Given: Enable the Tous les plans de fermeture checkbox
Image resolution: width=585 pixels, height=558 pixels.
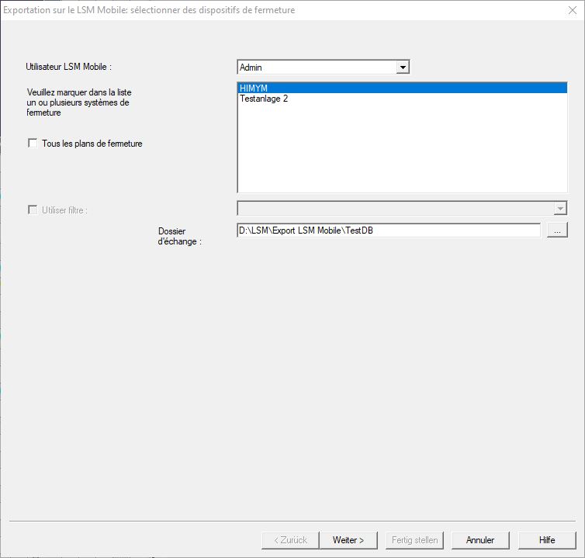Looking at the screenshot, I should (x=33, y=143).
